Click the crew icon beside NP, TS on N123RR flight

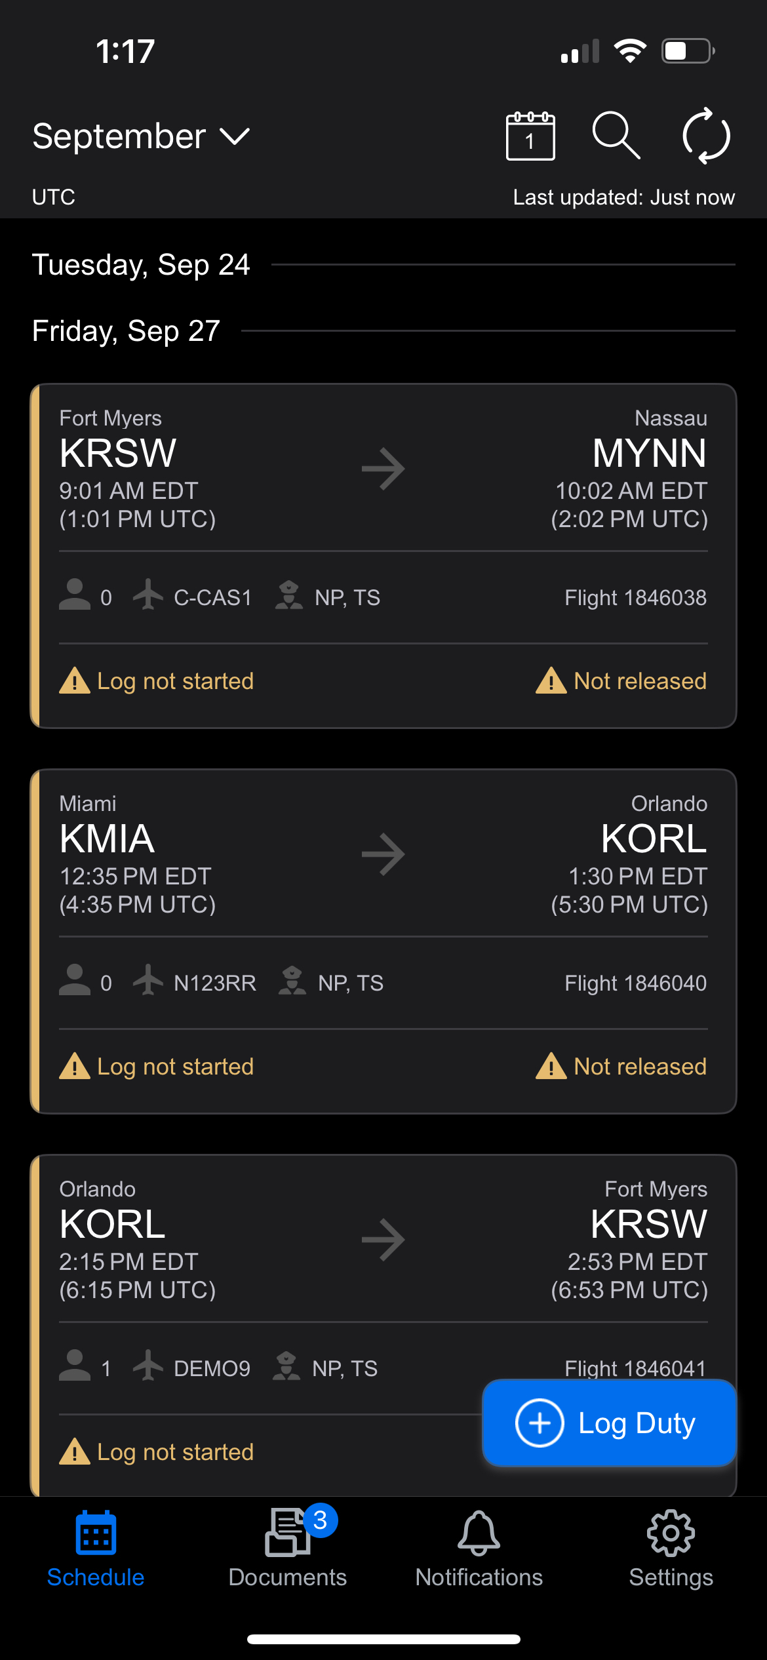click(292, 981)
